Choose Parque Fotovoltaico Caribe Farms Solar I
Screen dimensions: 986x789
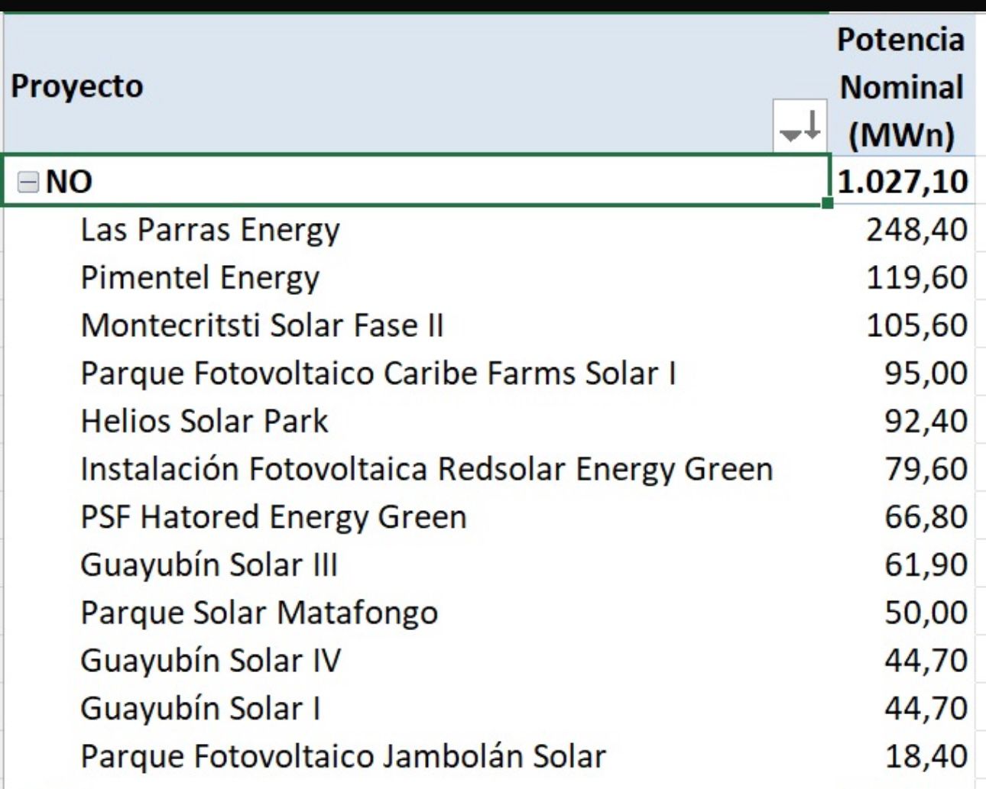tap(378, 373)
